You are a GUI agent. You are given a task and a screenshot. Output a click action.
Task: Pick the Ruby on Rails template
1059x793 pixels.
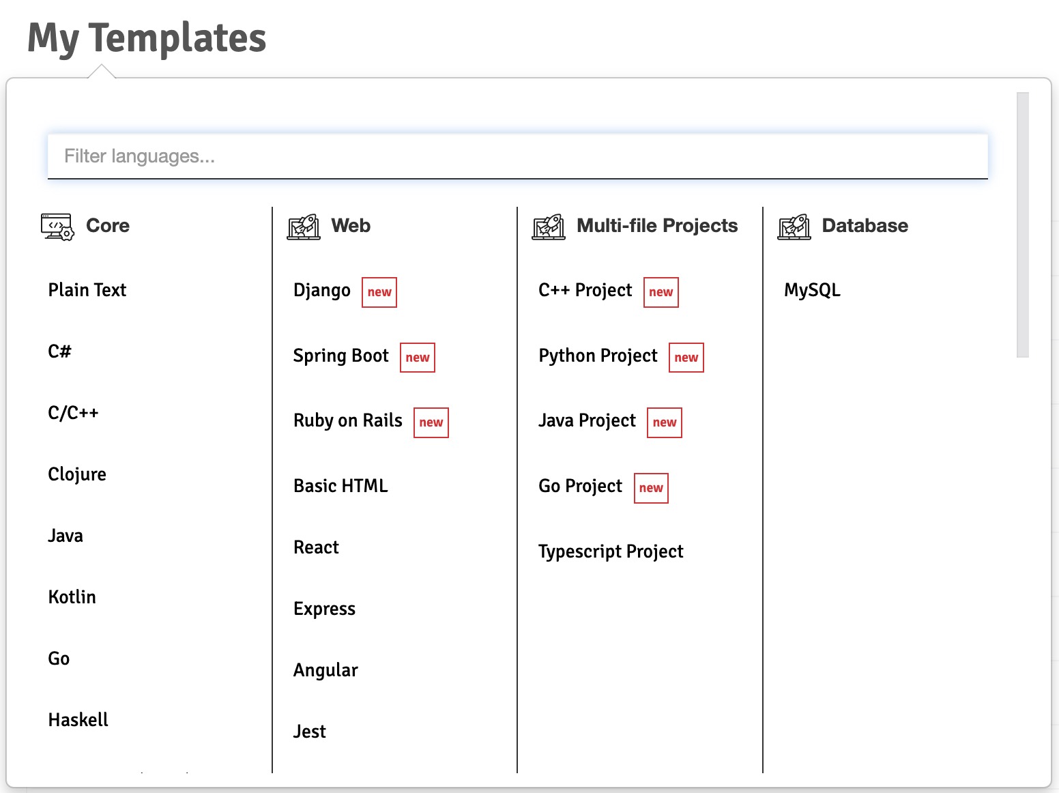click(x=347, y=421)
